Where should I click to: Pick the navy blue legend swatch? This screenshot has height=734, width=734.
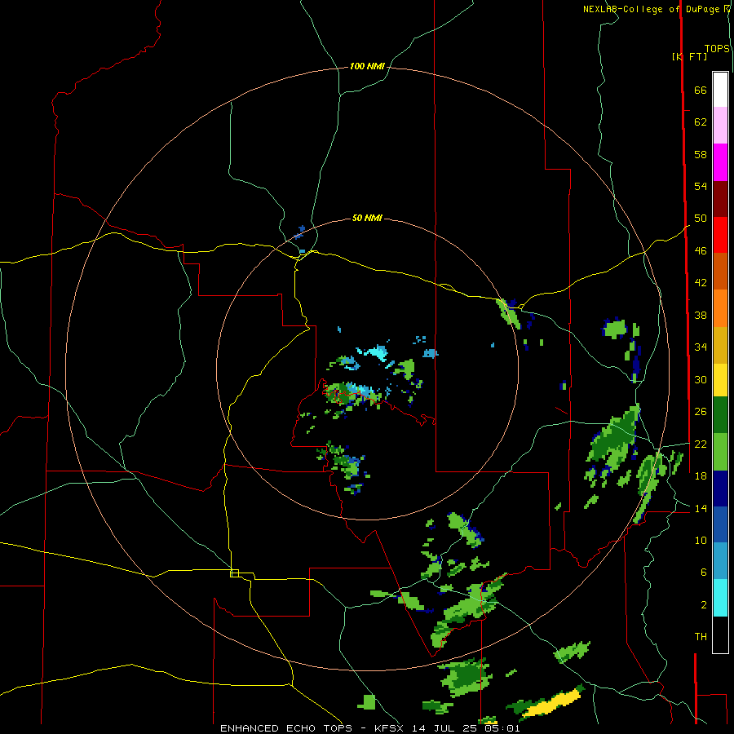pos(720,489)
